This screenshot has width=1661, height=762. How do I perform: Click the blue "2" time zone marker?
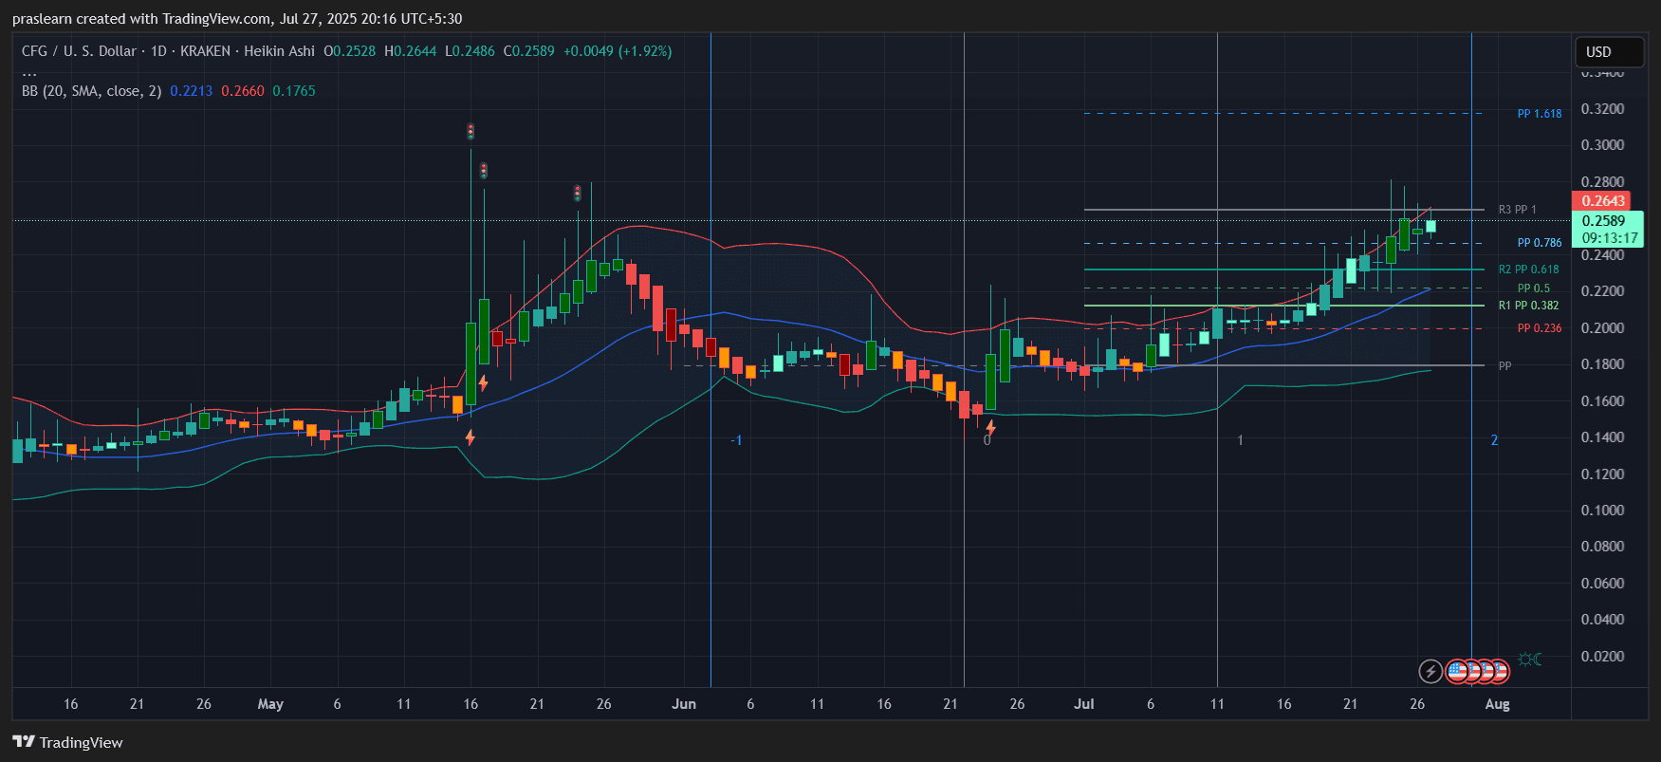click(x=1494, y=440)
